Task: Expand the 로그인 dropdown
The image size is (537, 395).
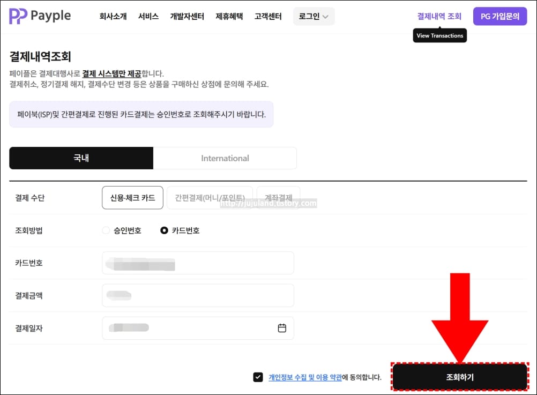Action: click(x=314, y=16)
